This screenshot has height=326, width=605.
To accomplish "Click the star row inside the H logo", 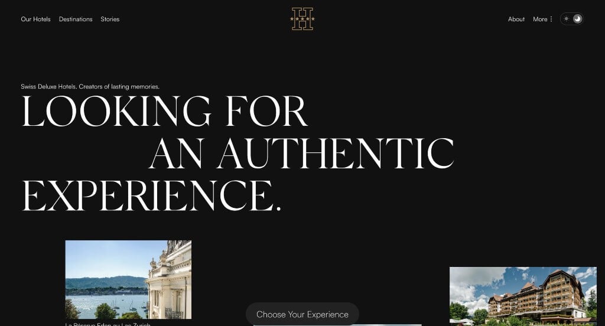I will point(302,18).
